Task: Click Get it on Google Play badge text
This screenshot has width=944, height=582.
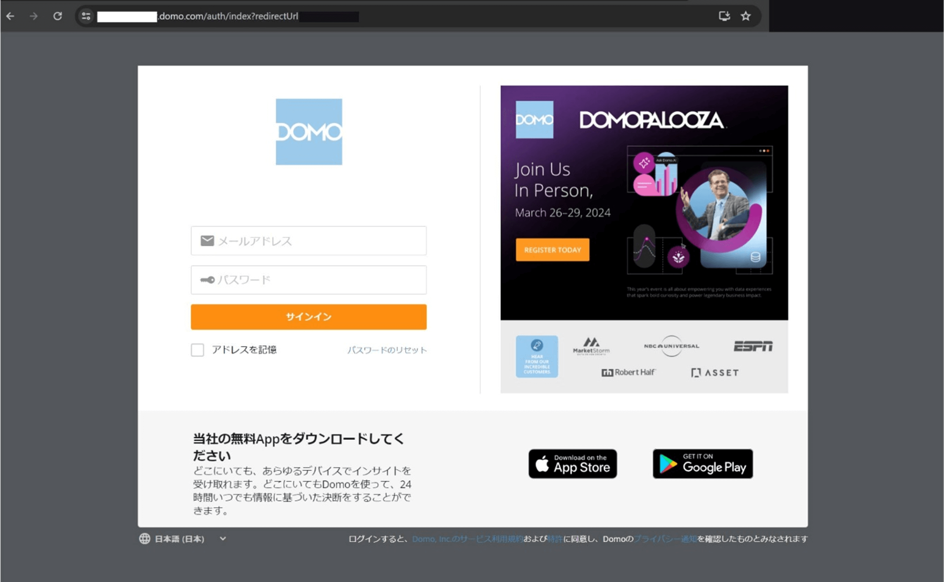Action: [x=714, y=463]
